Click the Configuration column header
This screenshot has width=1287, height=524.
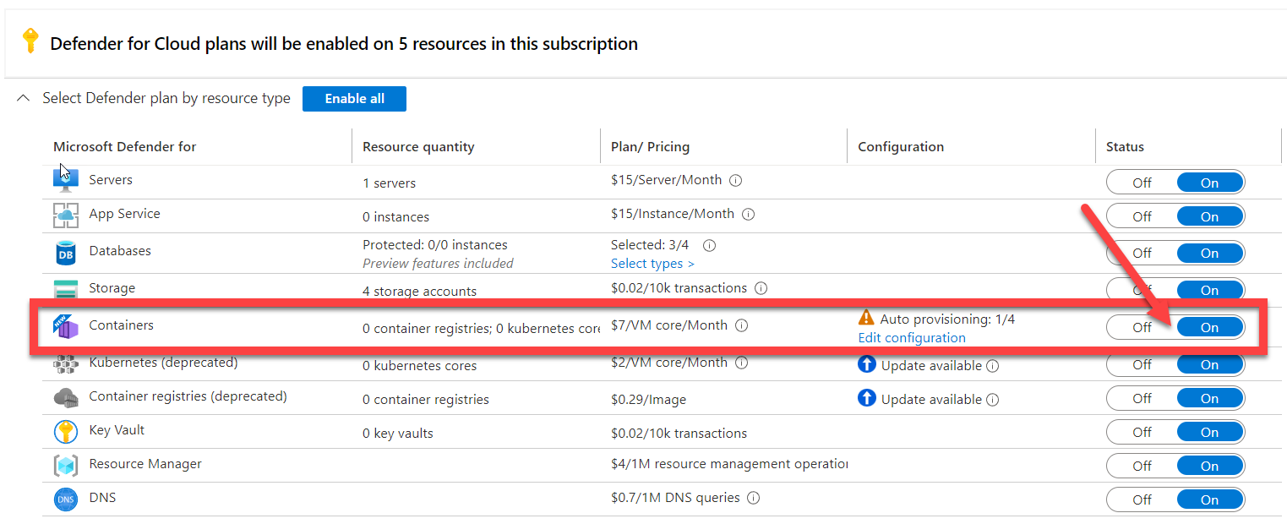click(901, 146)
